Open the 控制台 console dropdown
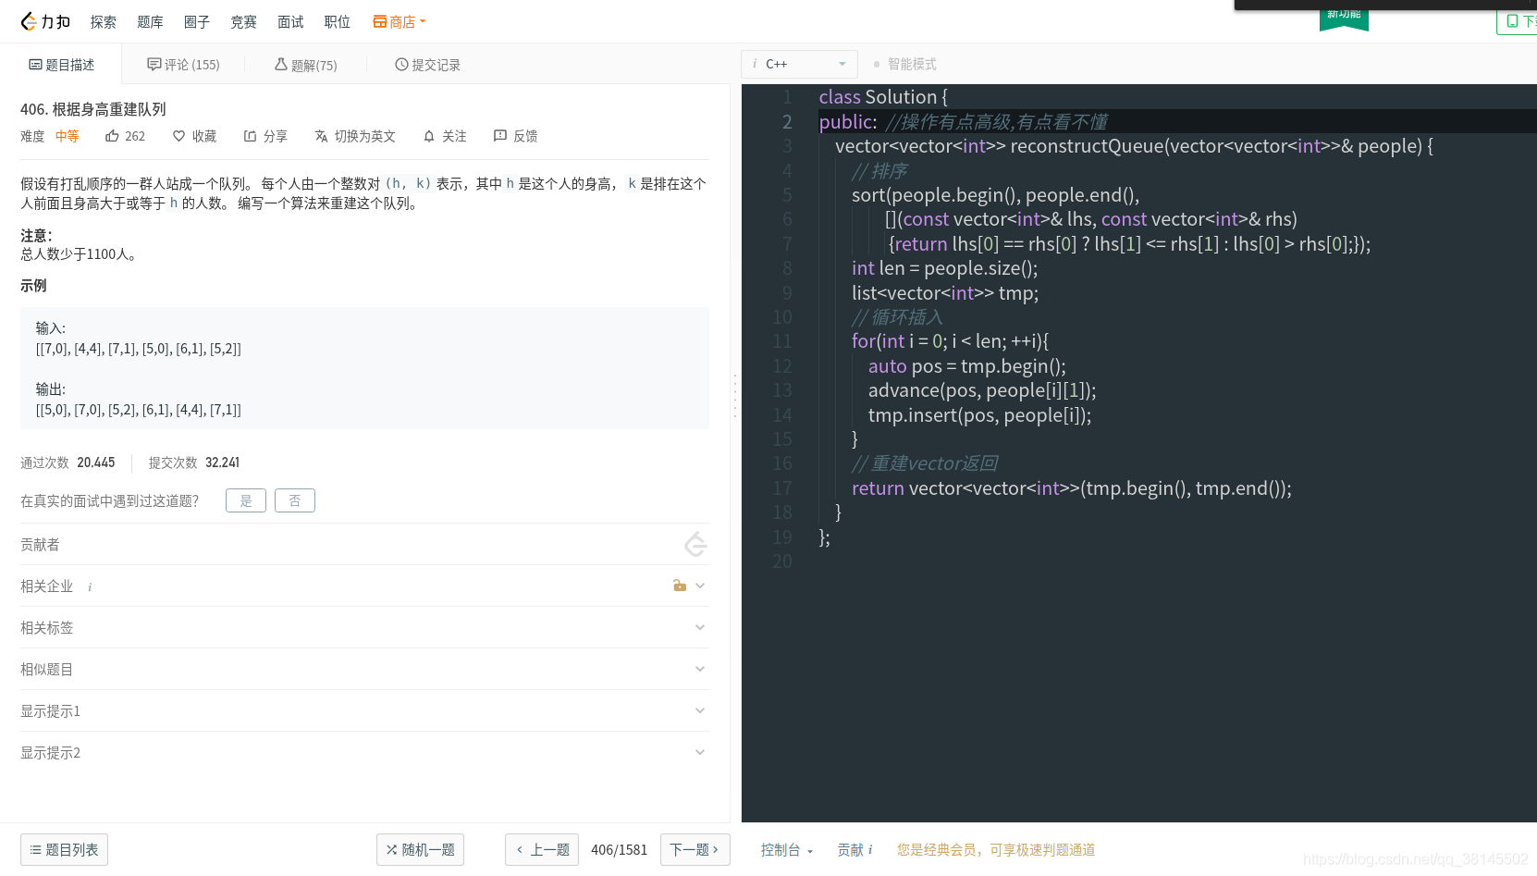Viewport: 1537px width, 876px height. coord(786,849)
